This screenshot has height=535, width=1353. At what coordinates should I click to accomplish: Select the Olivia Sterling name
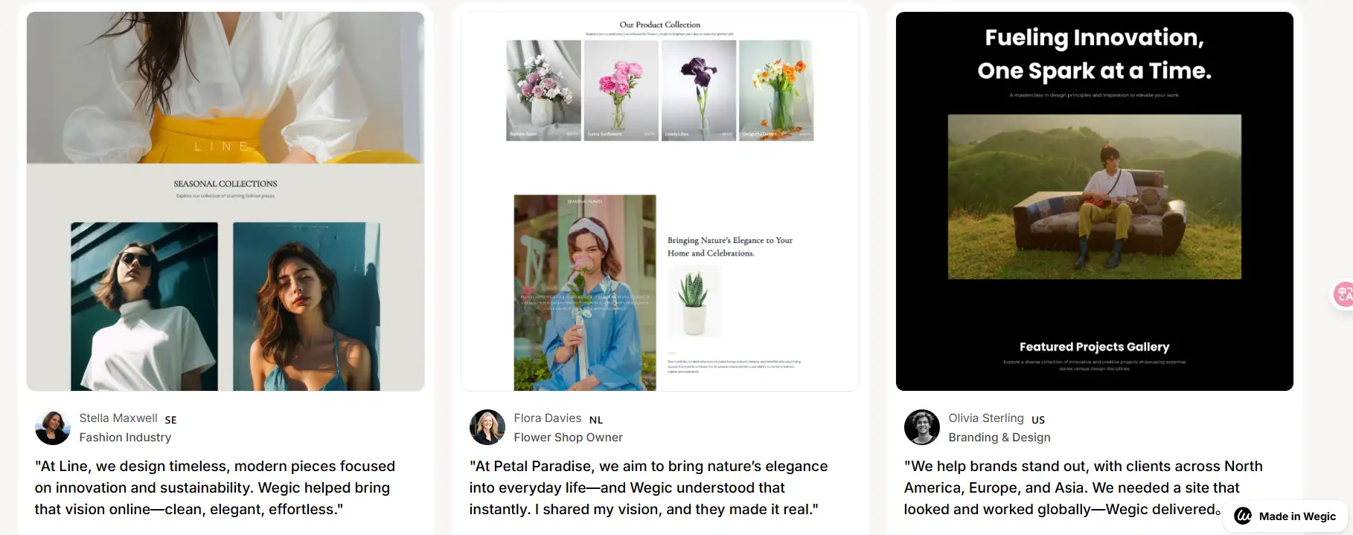point(986,418)
